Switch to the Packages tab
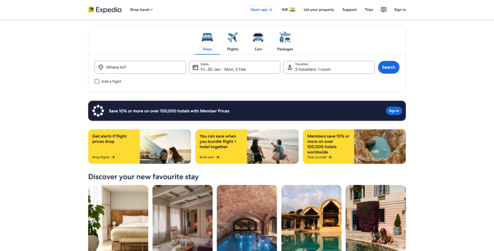This screenshot has width=494, height=251. click(285, 42)
